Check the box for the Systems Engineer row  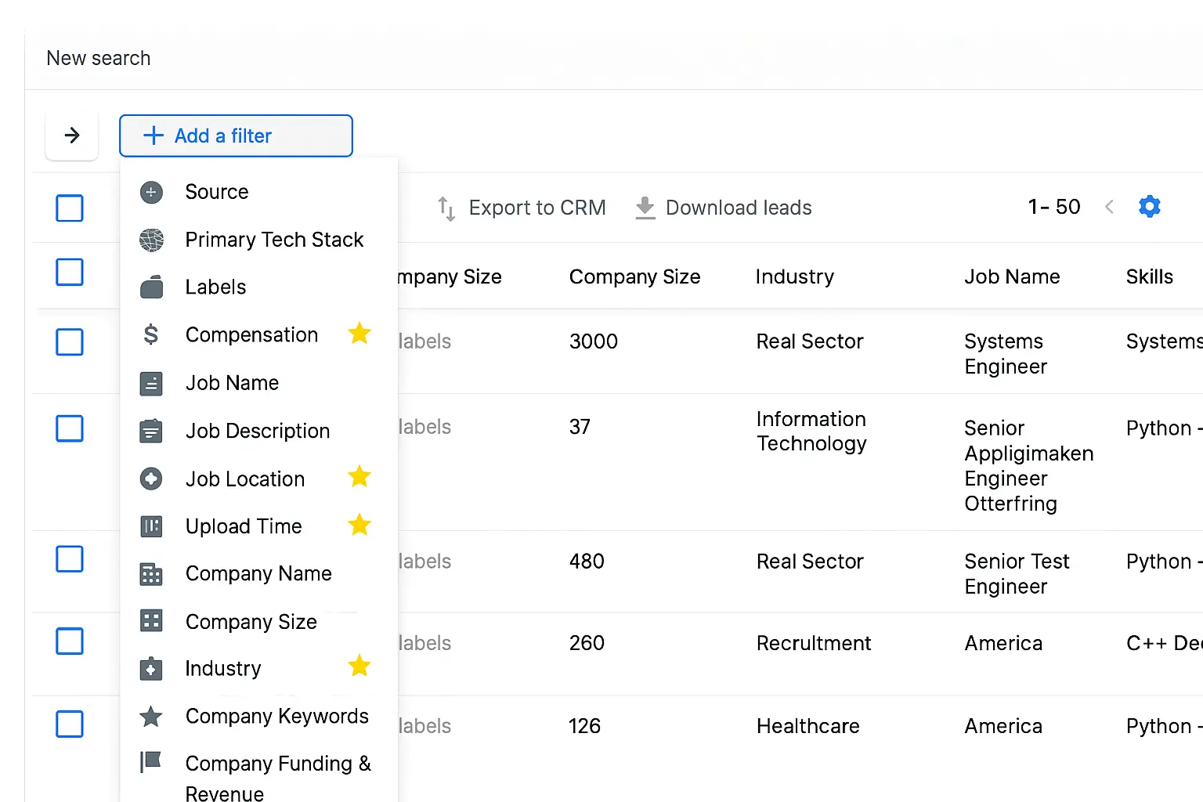pos(70,342)
